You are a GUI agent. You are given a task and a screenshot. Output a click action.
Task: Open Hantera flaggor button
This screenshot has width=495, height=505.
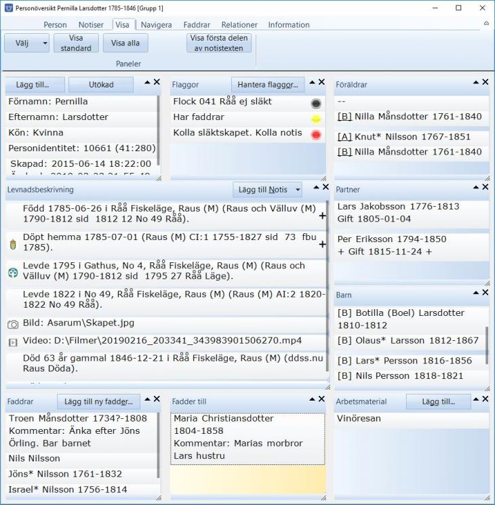268,85
